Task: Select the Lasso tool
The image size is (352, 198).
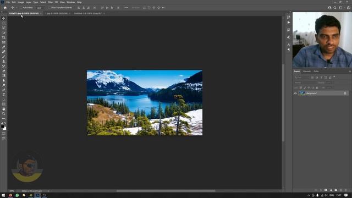Action: tap(4, 28)
